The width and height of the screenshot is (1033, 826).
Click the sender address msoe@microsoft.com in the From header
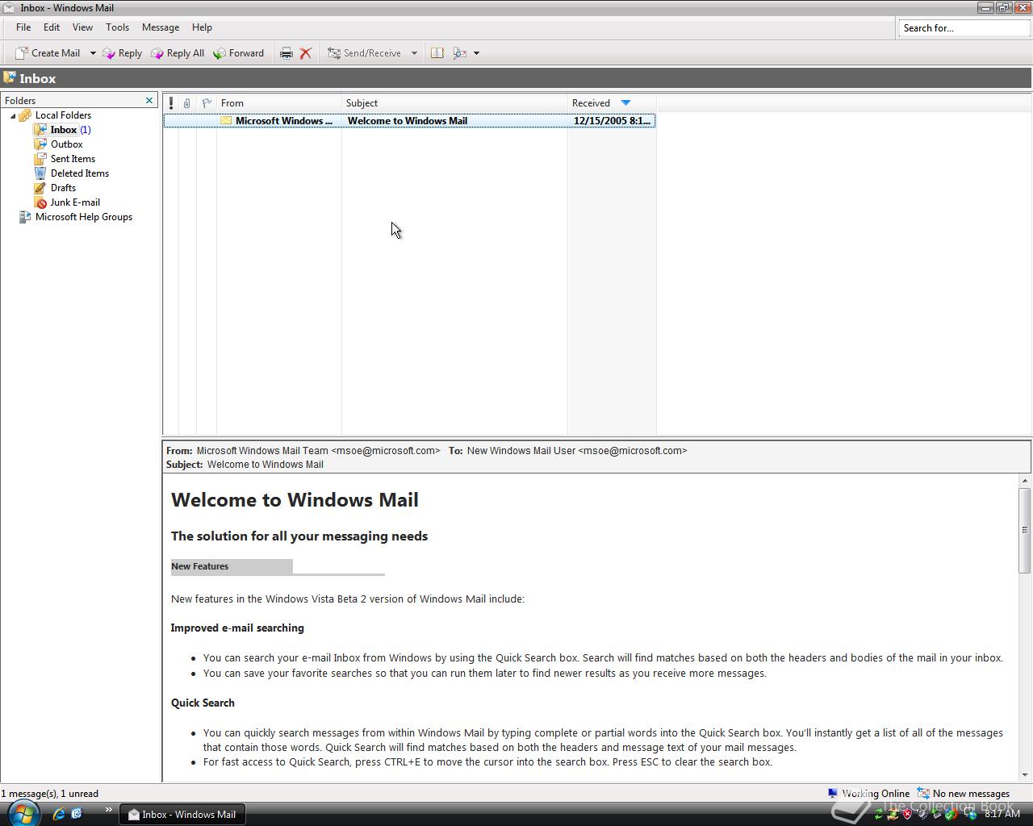coord(386,451)
